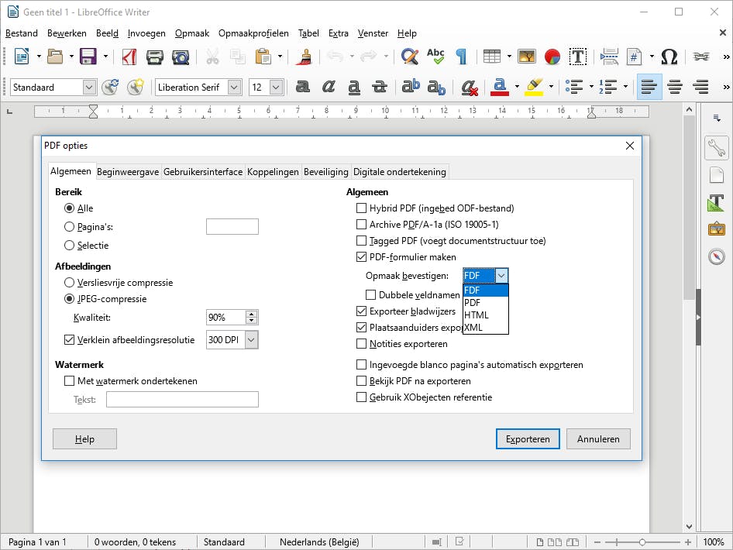This screenshot has height=550, width=733.
Task: Enable Notities exporteren checkbox
Action: pyautogui.click(x=361, y=344)
